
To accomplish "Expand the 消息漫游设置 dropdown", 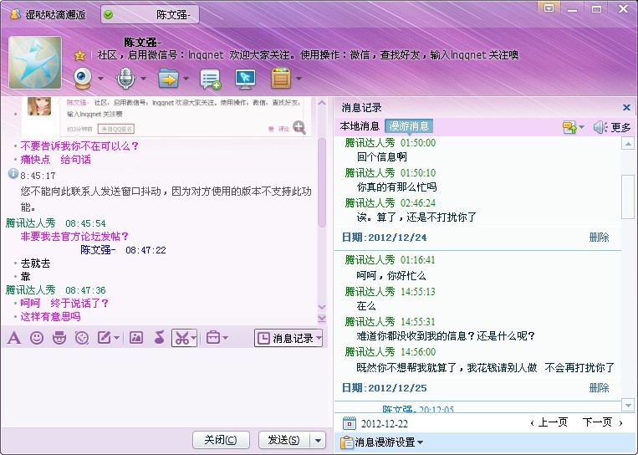I will pyautogui.click(x=382, y=442).
